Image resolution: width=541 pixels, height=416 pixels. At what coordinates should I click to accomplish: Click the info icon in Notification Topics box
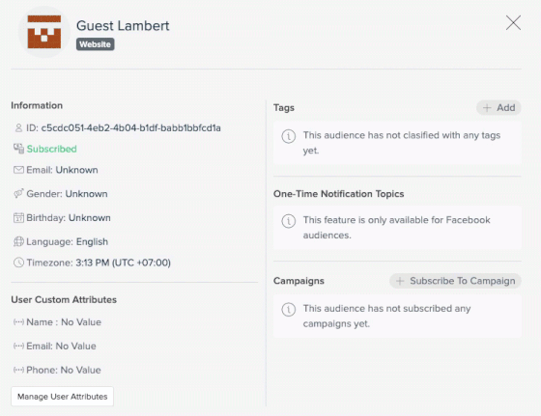[289, 221]
